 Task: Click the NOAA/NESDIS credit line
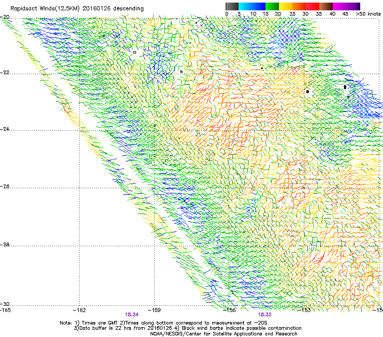(x=224, y=334)
